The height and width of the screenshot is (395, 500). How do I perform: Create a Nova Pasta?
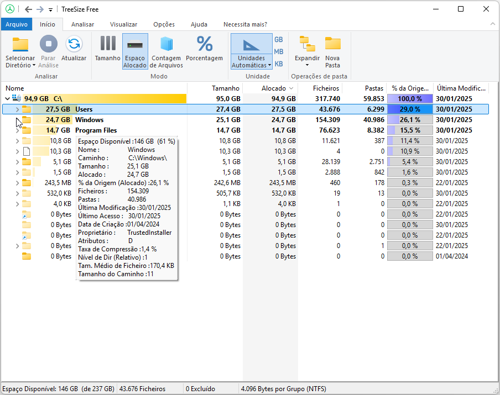(x=332, y=51)
